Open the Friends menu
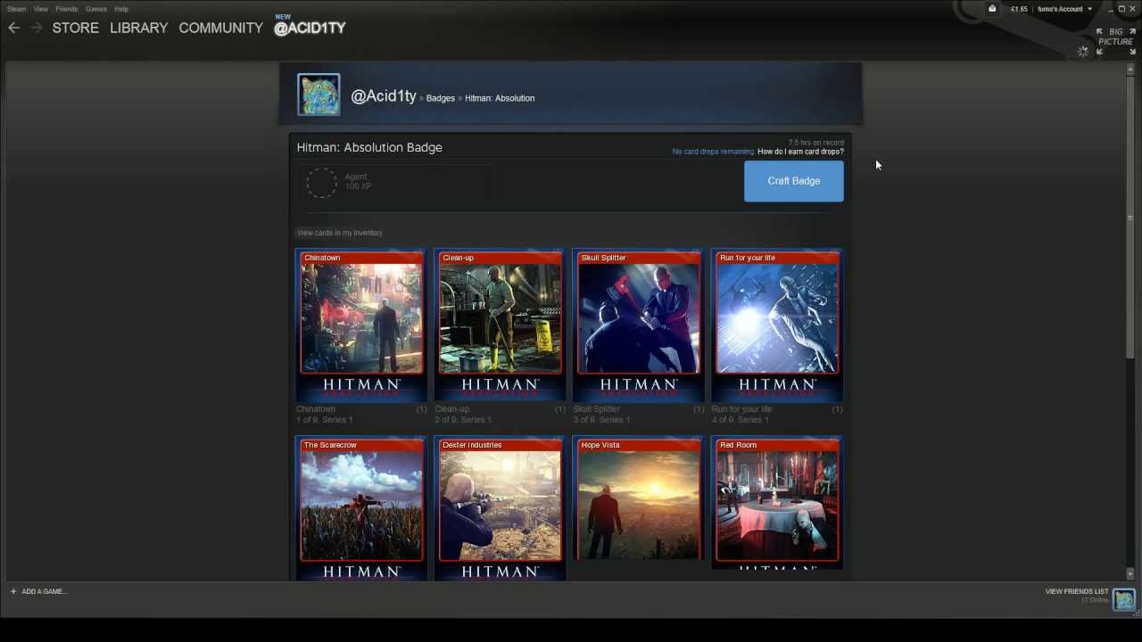Viewport: 1142px width, 642px height. point(67,9)
